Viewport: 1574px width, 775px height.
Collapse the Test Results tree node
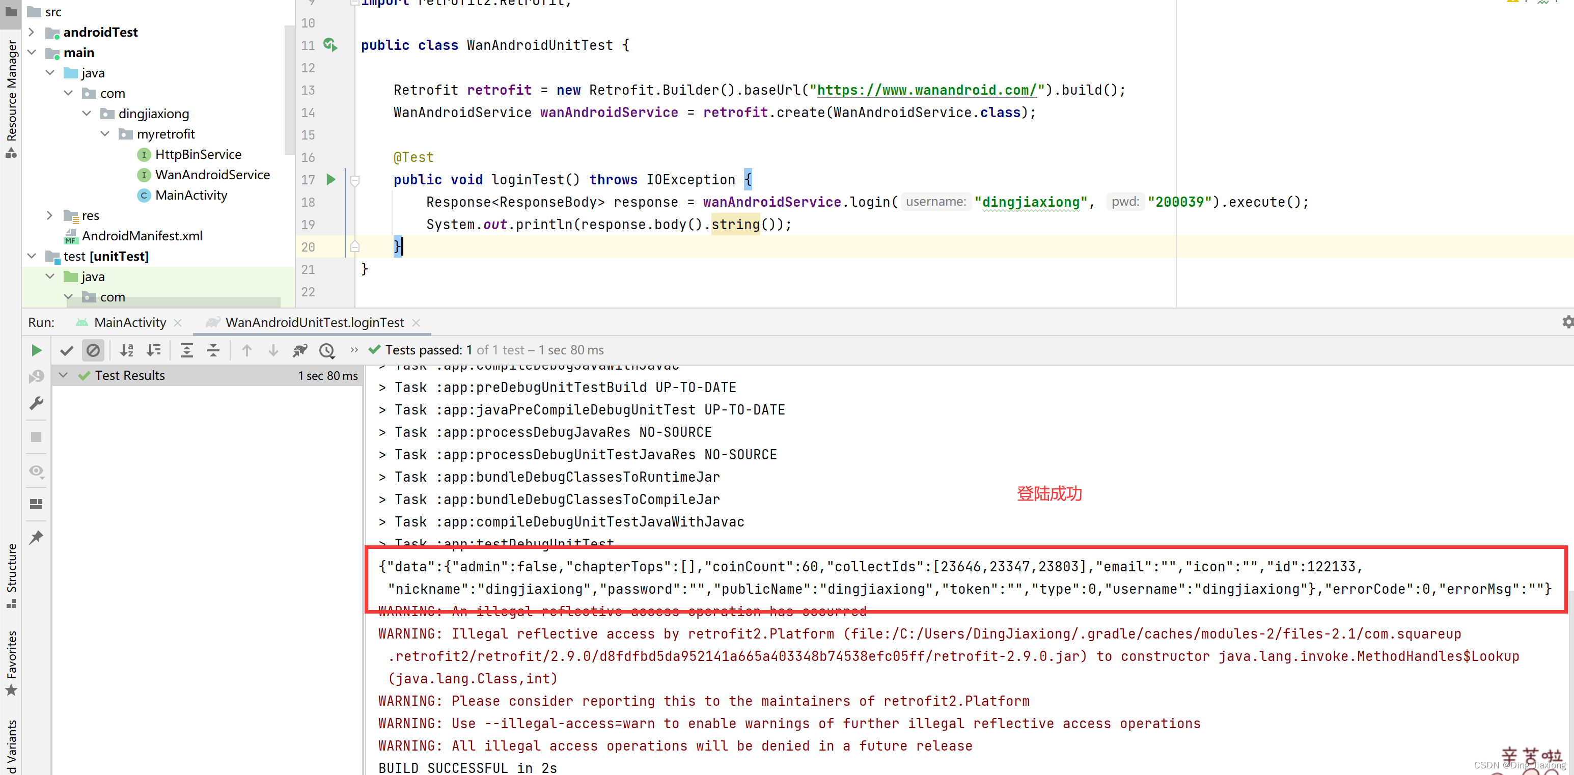63,375
